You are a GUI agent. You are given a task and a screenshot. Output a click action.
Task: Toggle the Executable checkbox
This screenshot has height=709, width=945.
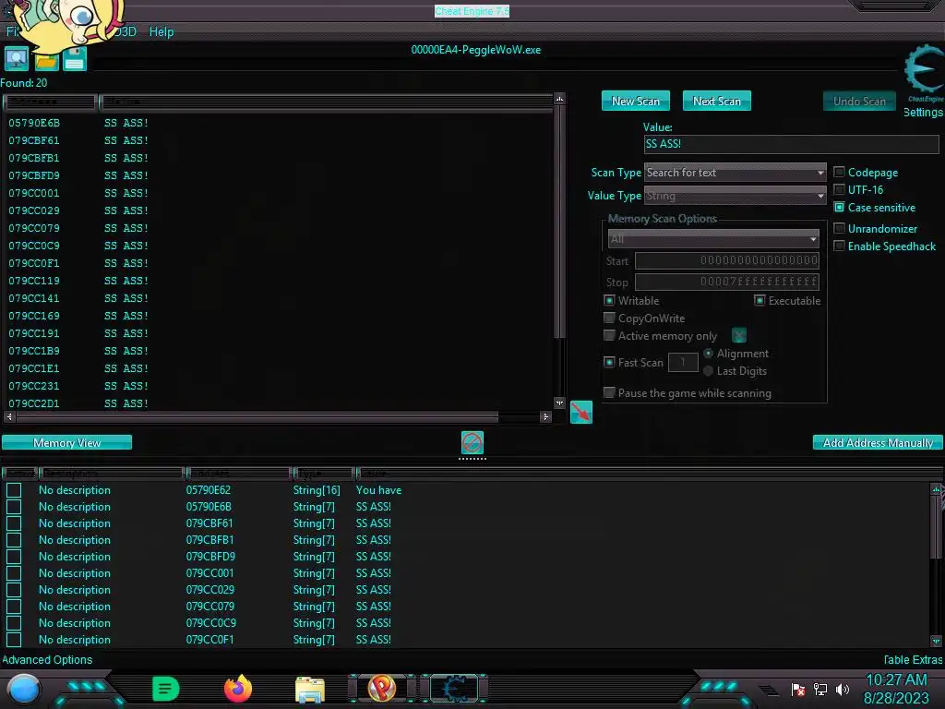[x=760, y=300]
